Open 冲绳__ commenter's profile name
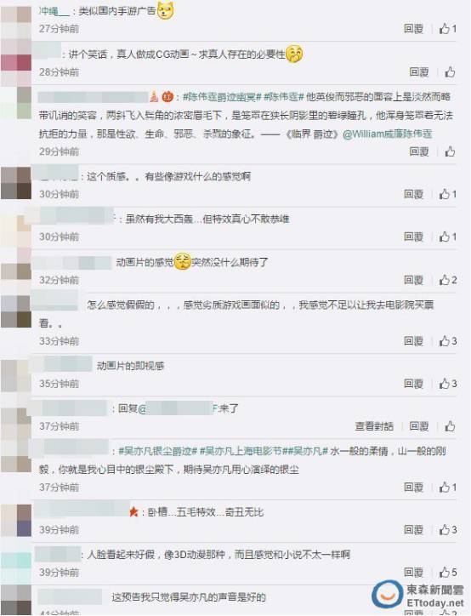Screen dimensions: 471x616 tap(54, 11)
